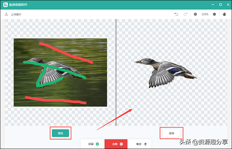Click the duck in the source image
The width and height of the screenshot is (232, 149).
click(55, 71)
